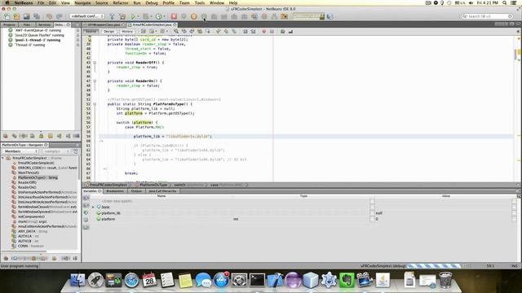Select PlatformOsType() in Navigator members
This screenshot has width=522, height=293.
(38, 177)
